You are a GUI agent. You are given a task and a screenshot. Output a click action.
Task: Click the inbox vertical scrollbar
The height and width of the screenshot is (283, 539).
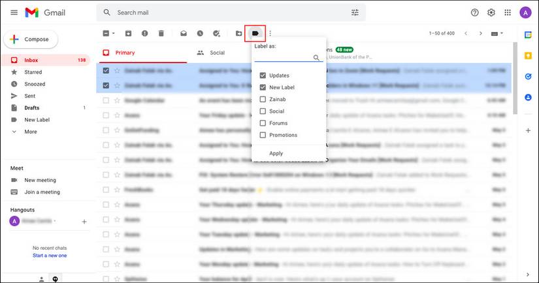[x=515, y=78]
